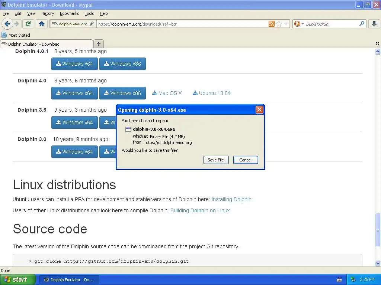The image size is (381, 285).
Task: Open the Bookmarks menu
Action: [69, 13]
